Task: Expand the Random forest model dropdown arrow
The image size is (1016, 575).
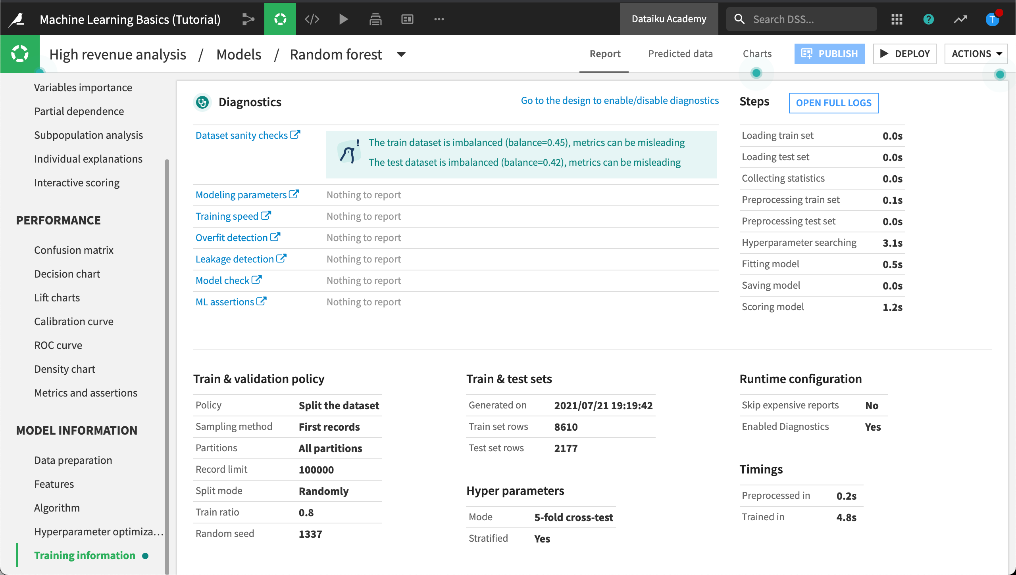Action: tap(401, 54)
